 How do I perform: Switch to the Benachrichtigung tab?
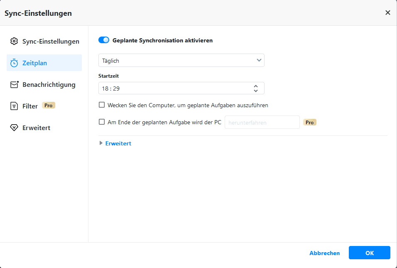point(49,85)
